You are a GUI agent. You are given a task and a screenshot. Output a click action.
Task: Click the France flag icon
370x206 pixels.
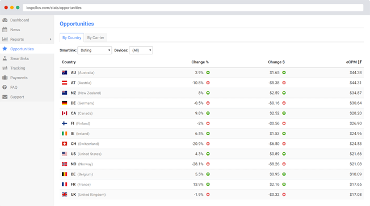[65, 184]
